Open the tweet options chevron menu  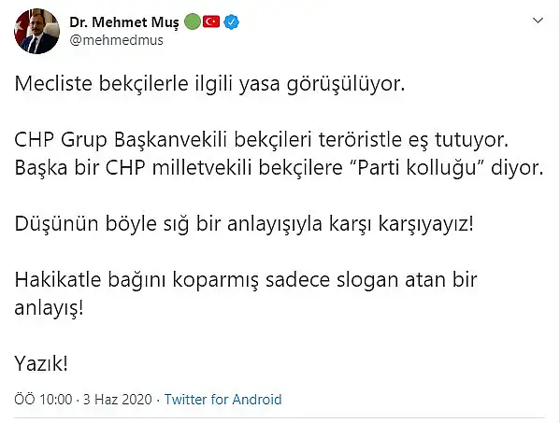pyautogui.click(x=538, y=21)
